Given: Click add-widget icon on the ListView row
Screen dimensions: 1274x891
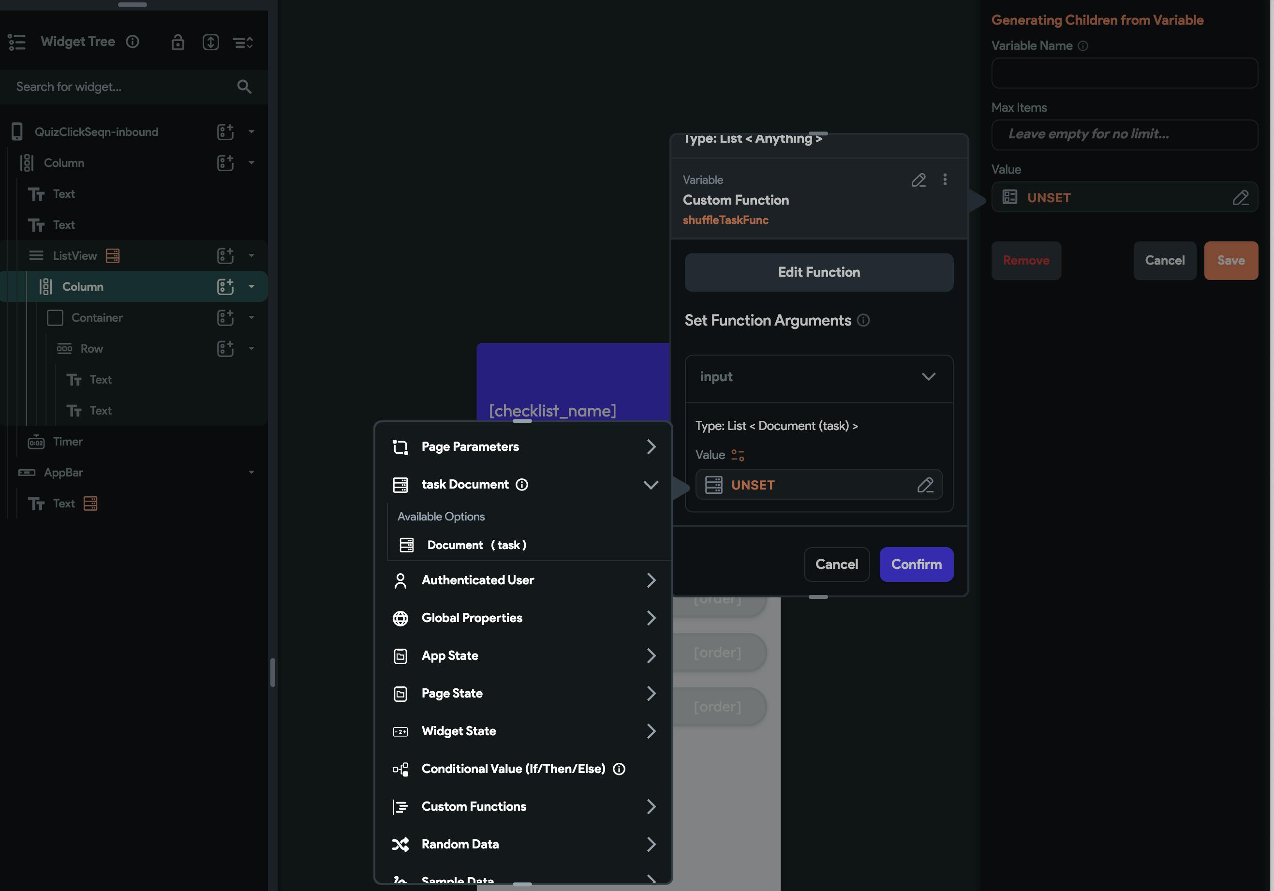Looking at the screenshot, I should coord(225,256).
